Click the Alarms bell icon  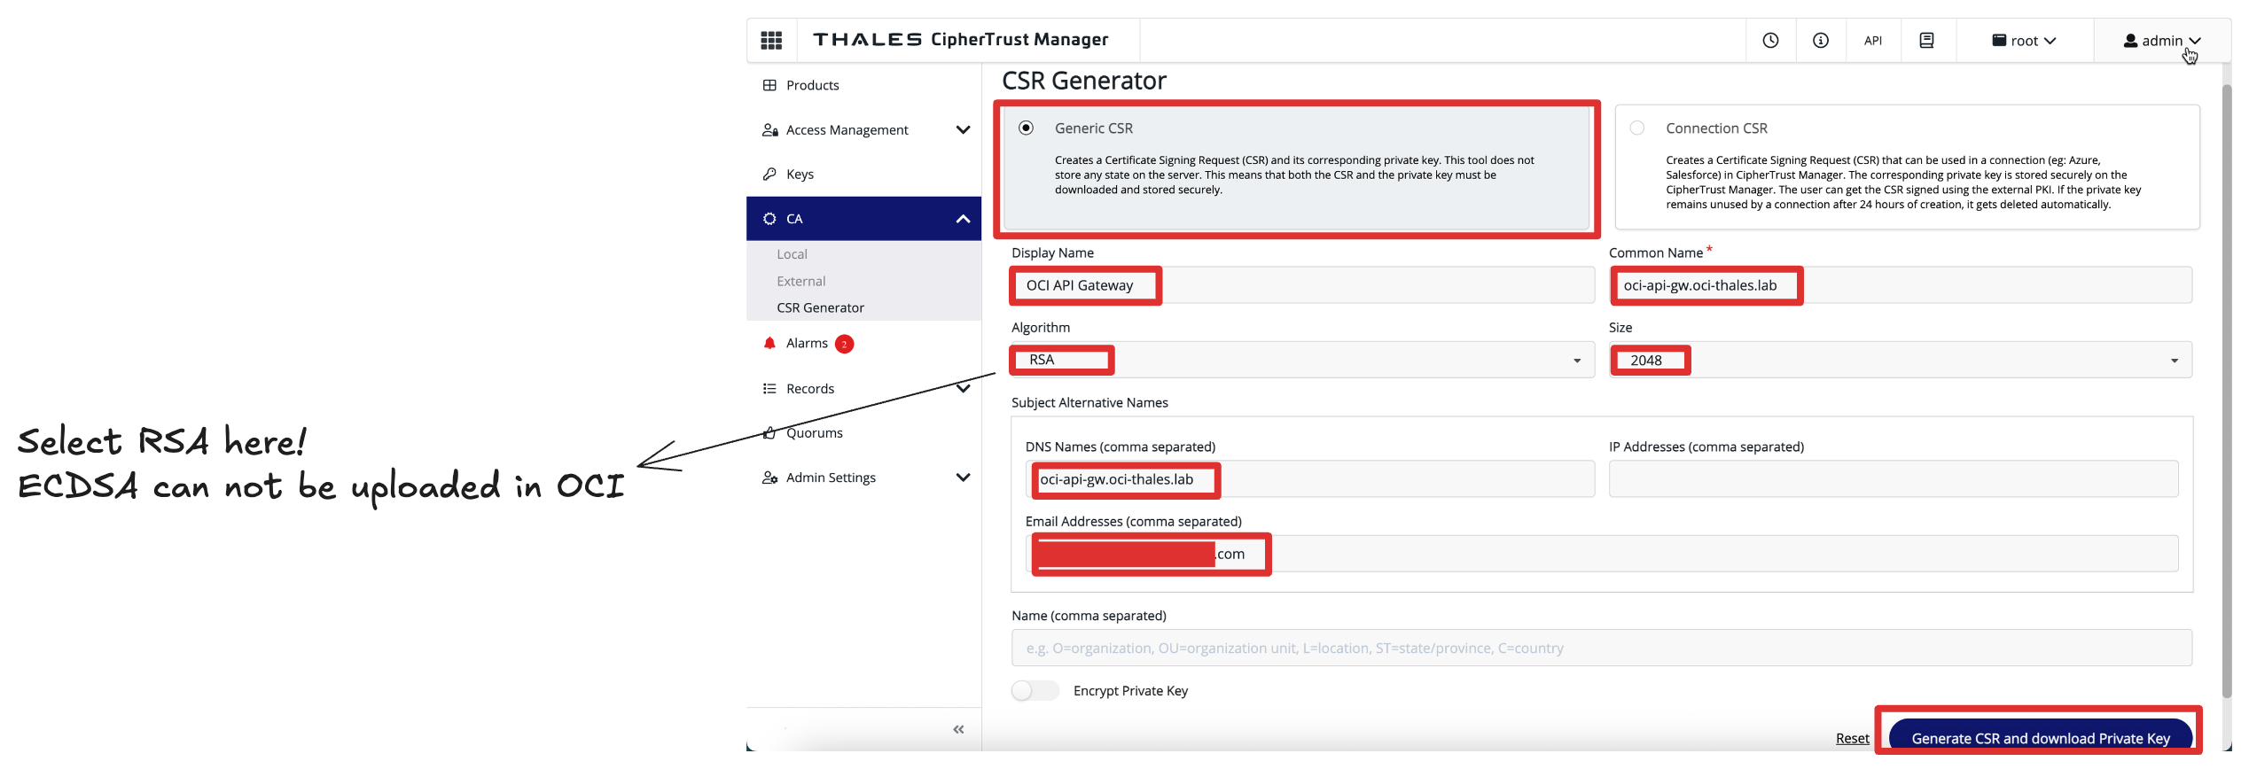tap(769, 344)
